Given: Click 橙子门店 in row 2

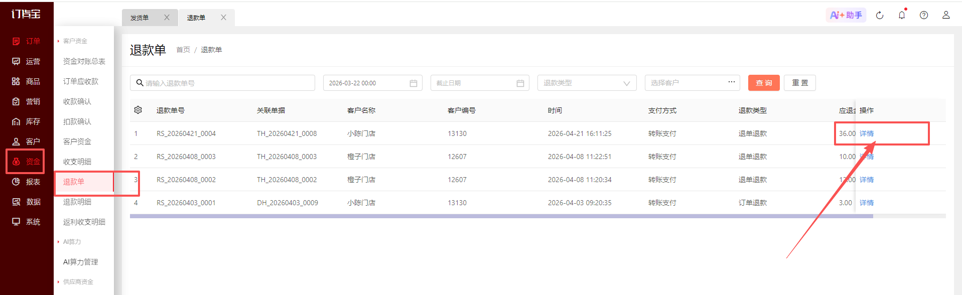Looking at the screenshot, I should click(x=361, y=157).
